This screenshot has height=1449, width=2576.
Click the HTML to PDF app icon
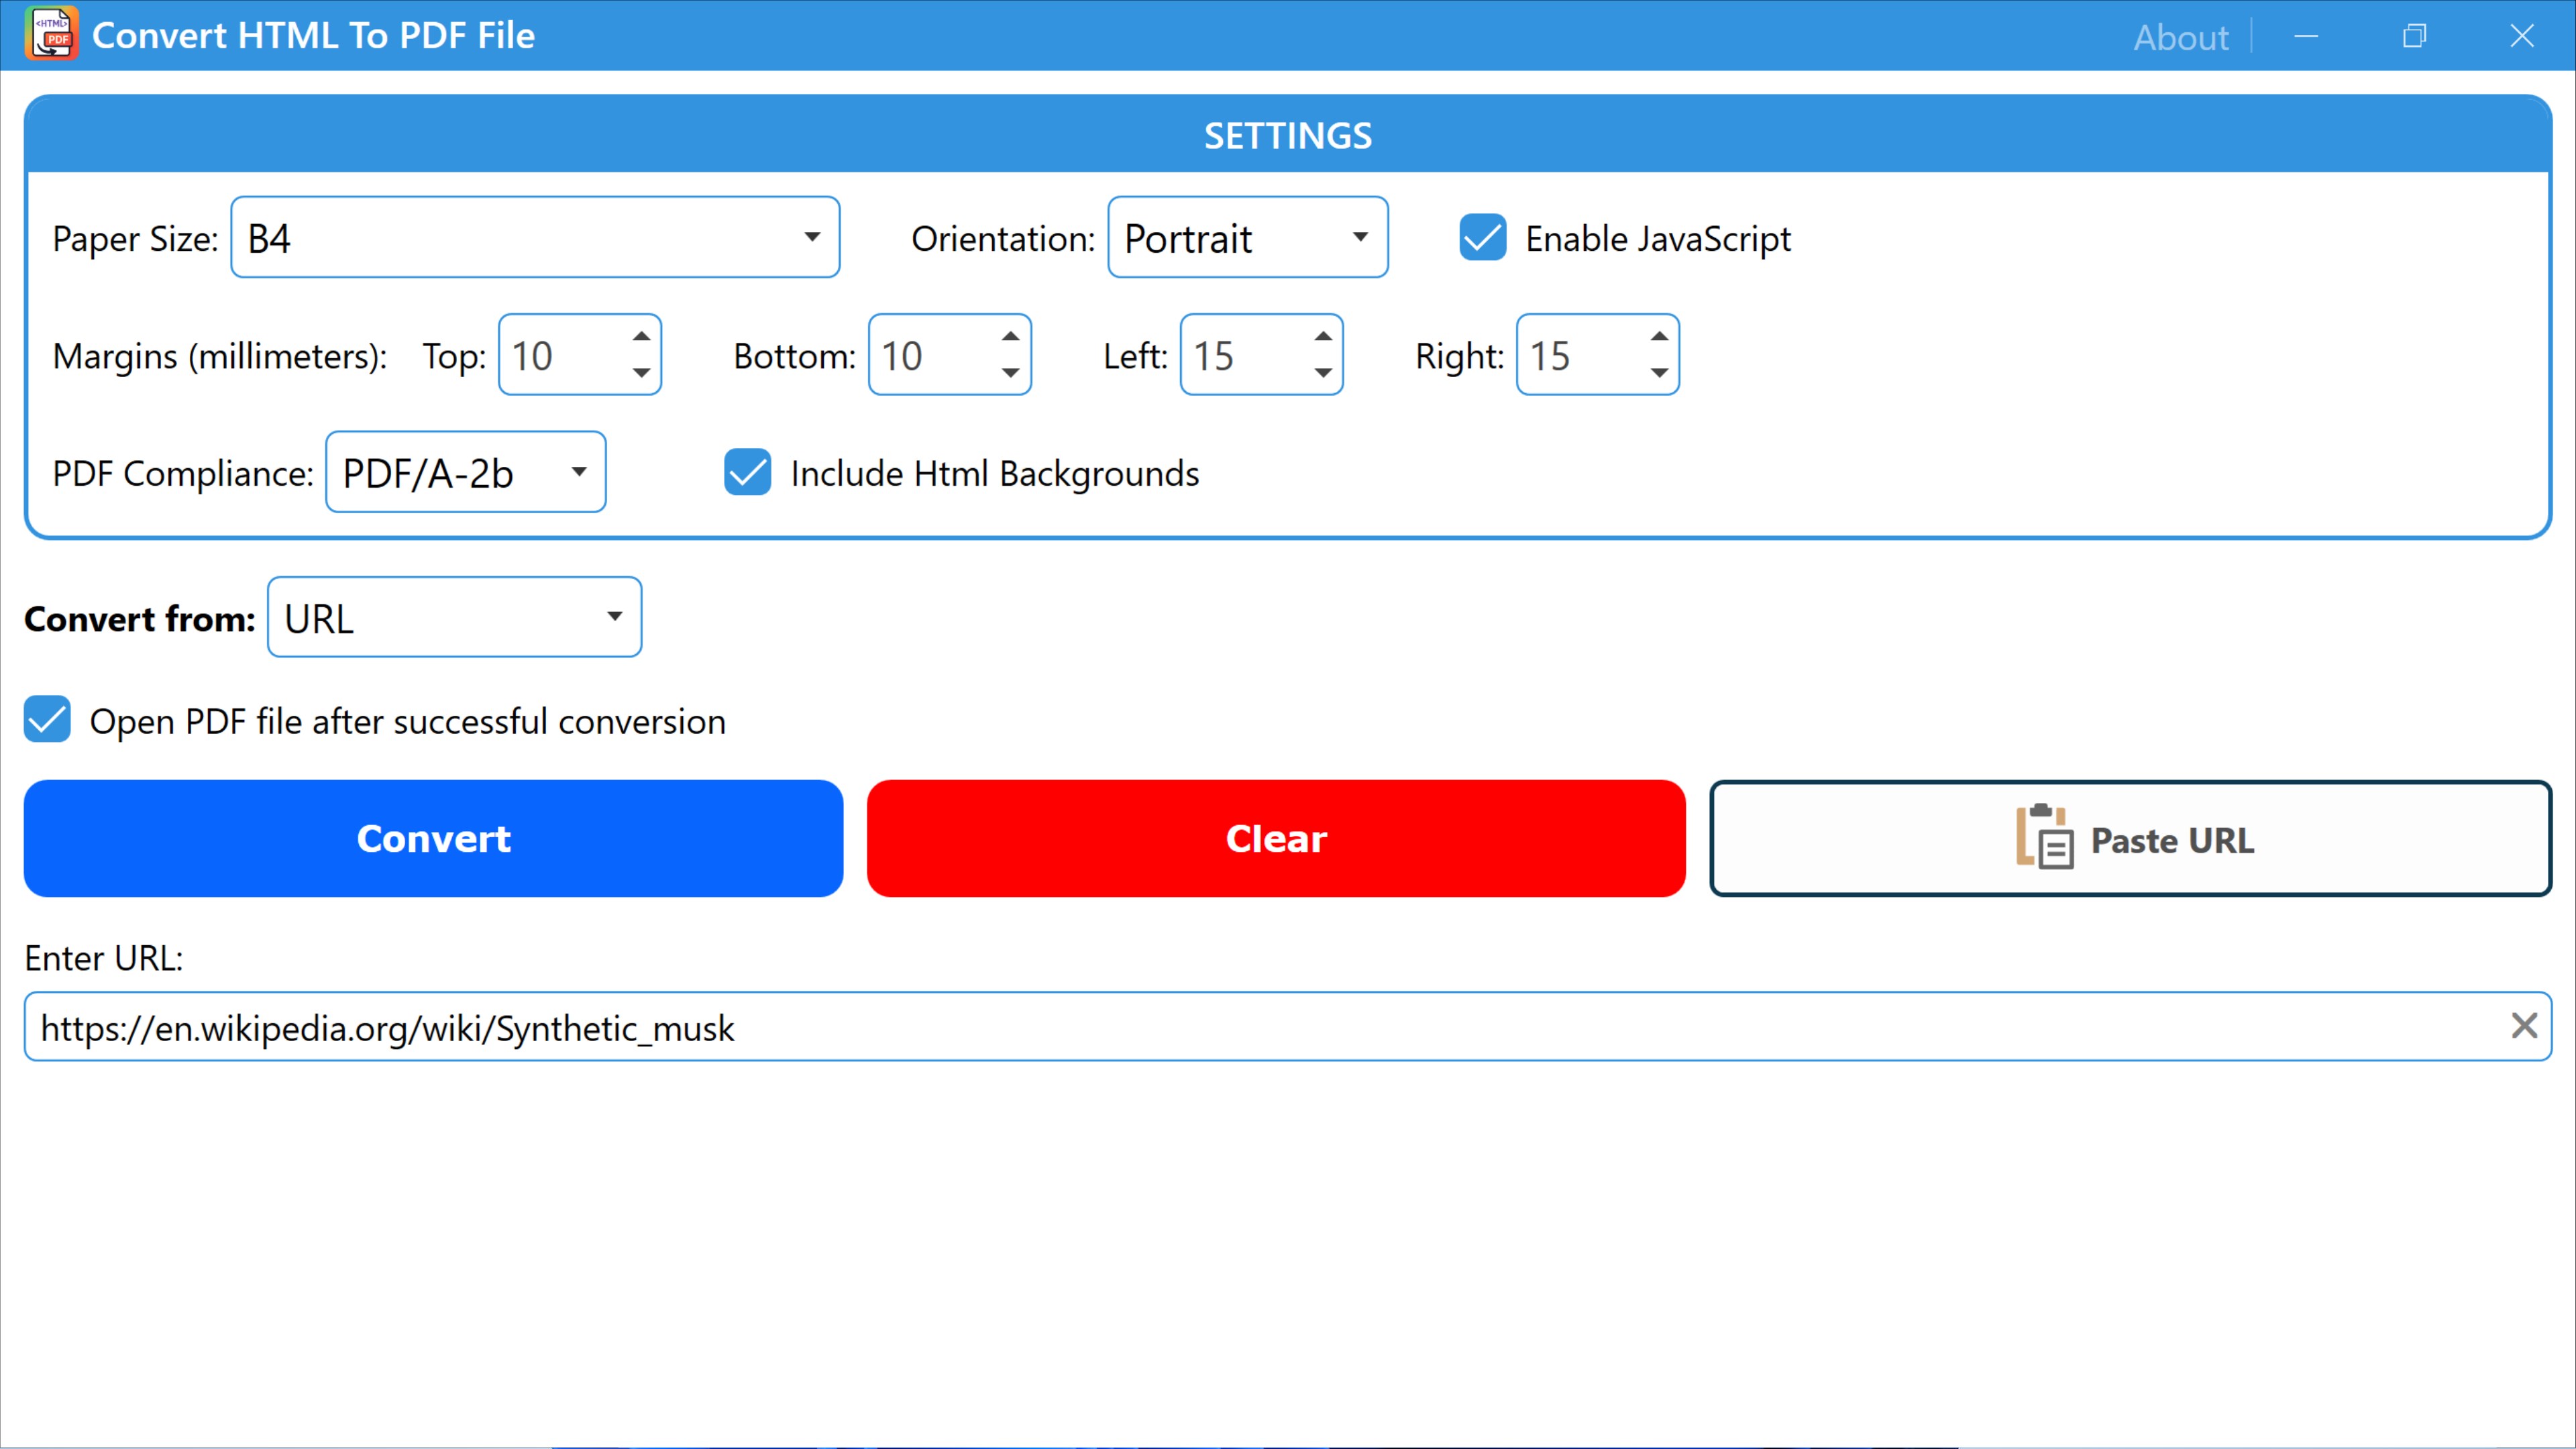click(51, 34)
